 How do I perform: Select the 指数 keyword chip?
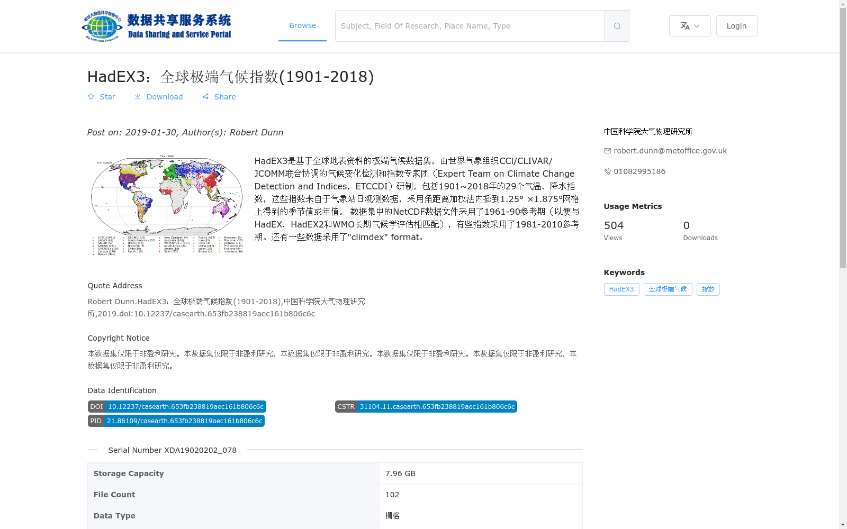pyautogui.click(x=708, y=289)
